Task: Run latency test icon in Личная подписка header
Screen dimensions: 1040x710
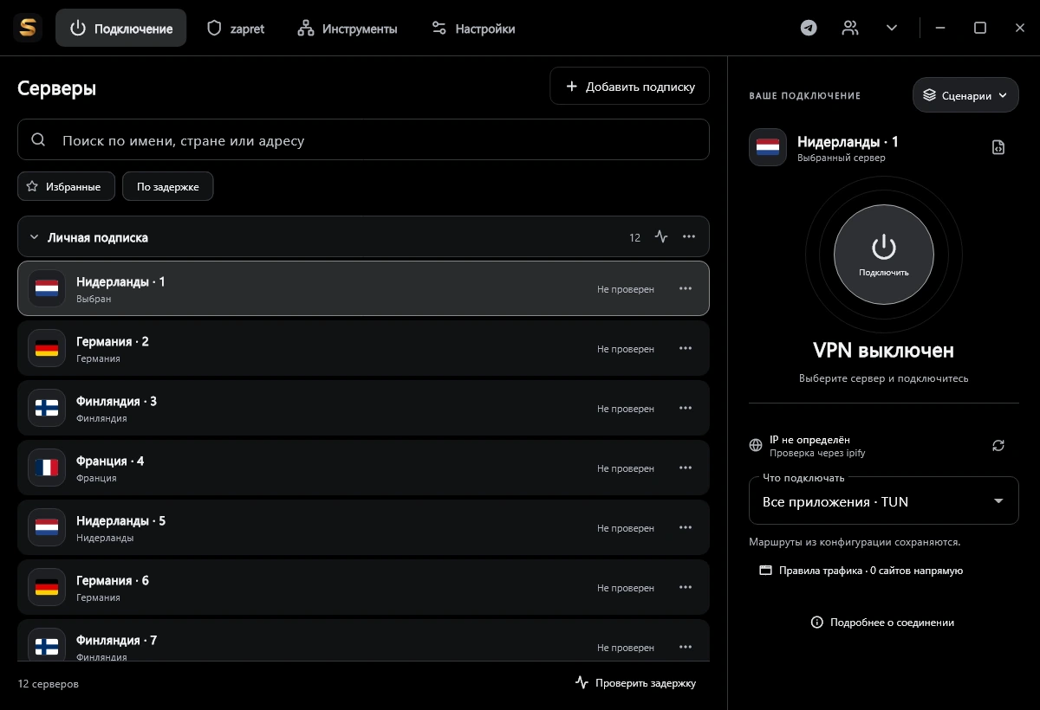Action: (662, 236)
